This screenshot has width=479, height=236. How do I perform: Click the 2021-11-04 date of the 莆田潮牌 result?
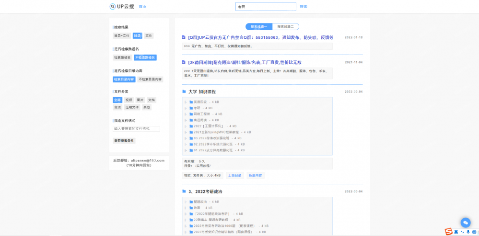[x=354, y=62]
